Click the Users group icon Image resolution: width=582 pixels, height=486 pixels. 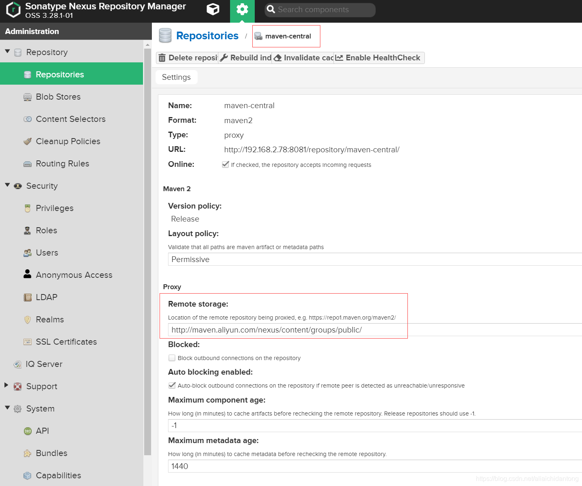tap(28, 253)
